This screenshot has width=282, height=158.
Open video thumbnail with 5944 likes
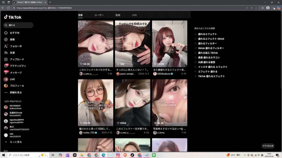(x=132, y=103)
